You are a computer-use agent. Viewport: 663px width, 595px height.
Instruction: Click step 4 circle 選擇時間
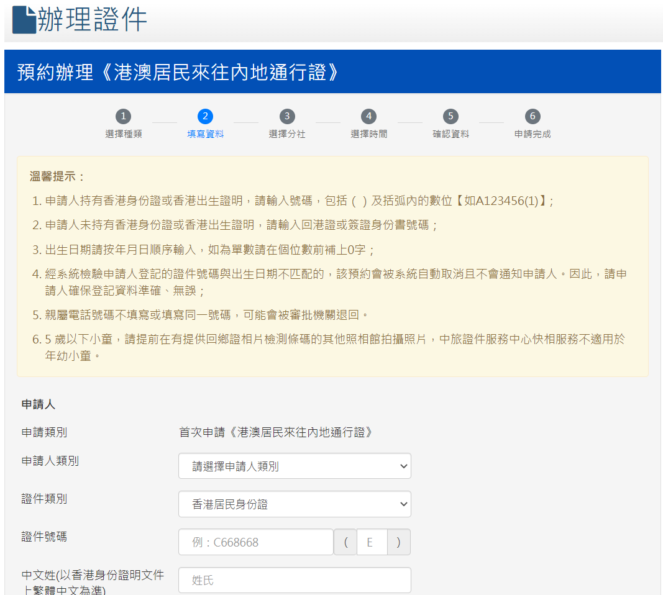(x=368, y=116)
